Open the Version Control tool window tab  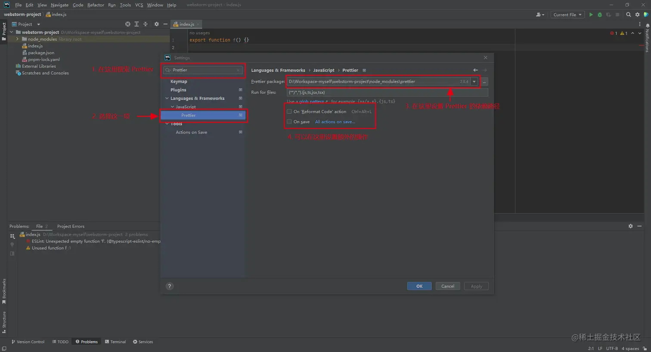(x=28, y=342)
